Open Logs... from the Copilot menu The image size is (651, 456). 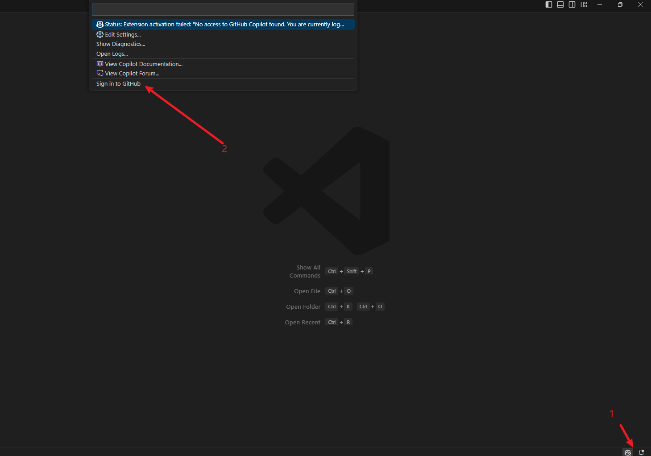tap(223, 54)
